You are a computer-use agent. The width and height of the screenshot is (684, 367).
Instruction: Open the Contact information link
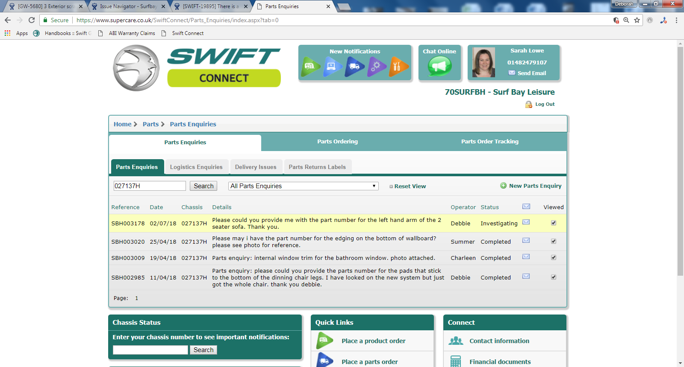coord(499,341)
